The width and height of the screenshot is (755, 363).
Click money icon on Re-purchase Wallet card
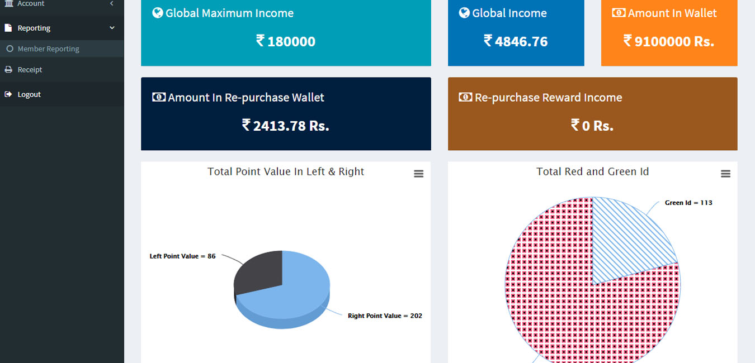click(159, 97)
